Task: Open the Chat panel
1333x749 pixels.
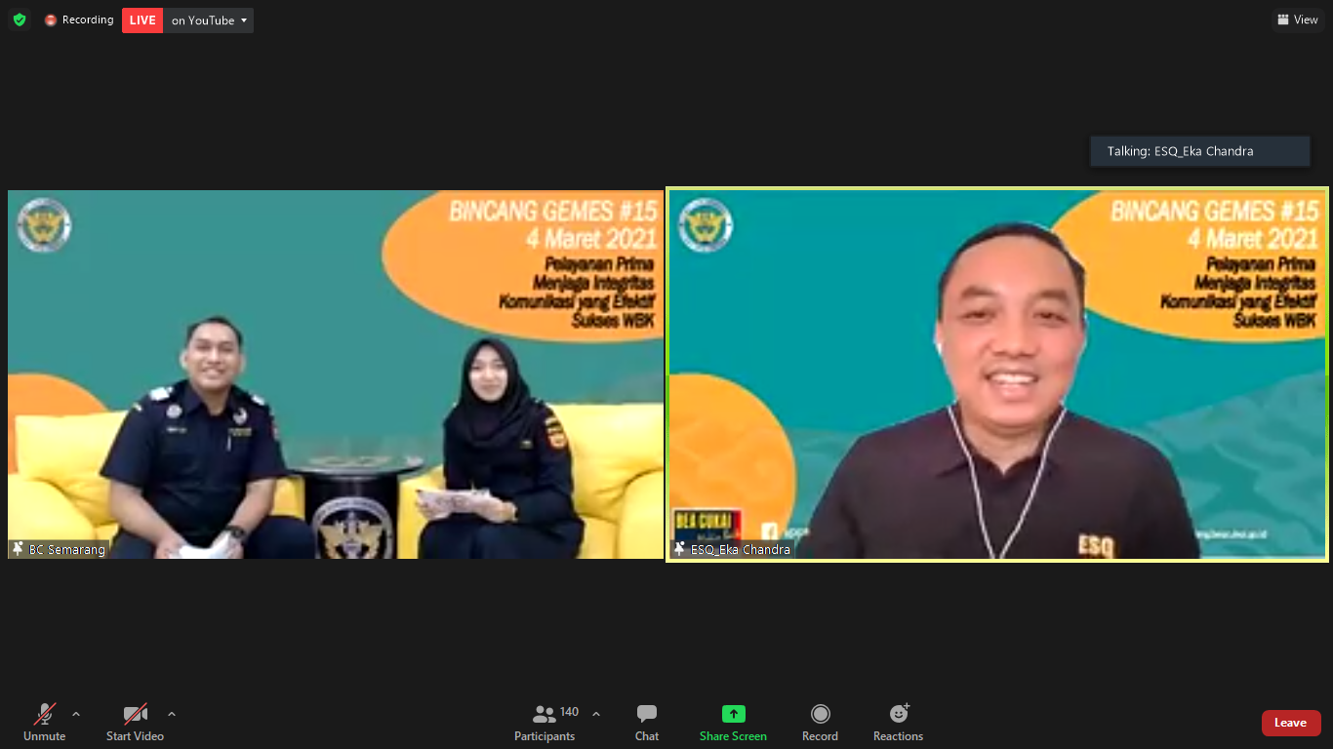Action: (646, 722)
